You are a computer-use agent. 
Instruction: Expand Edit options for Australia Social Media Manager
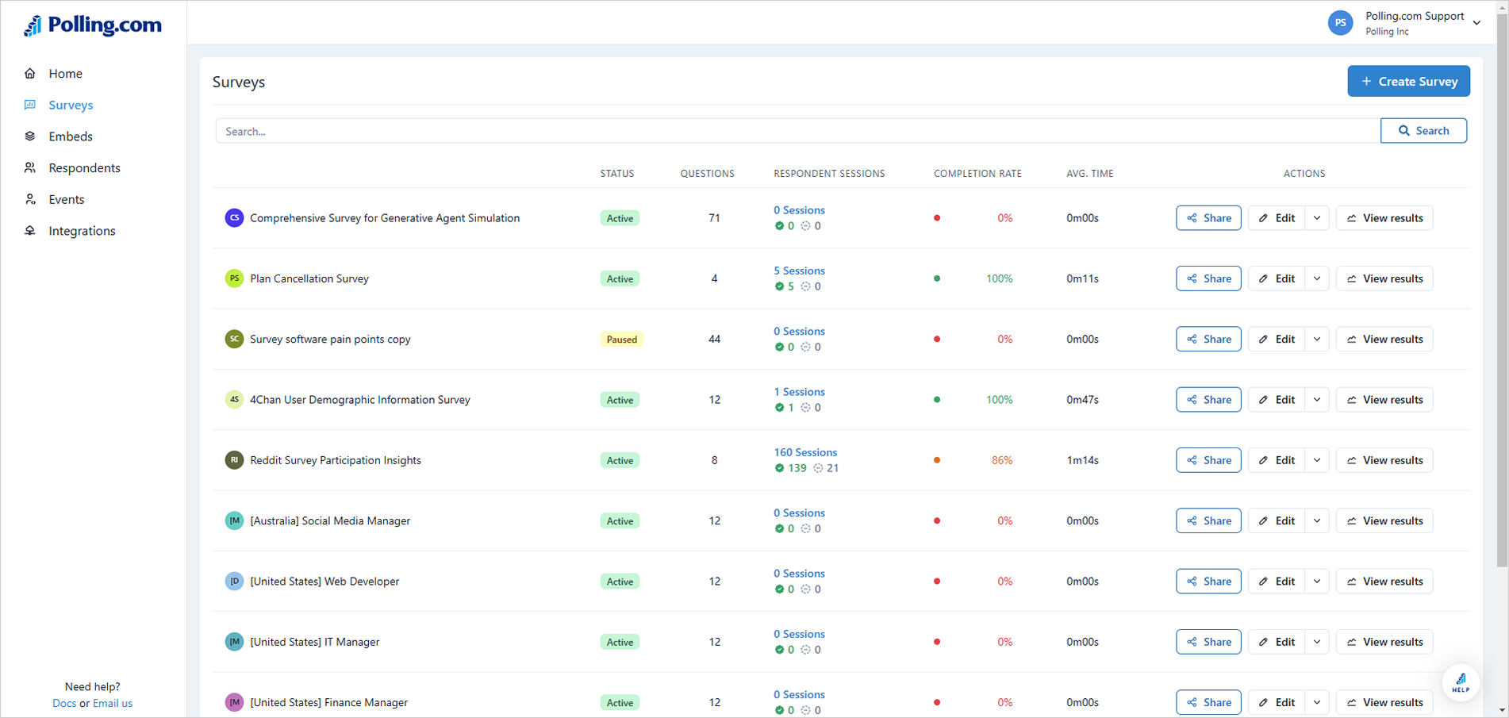coord(1317,520)
